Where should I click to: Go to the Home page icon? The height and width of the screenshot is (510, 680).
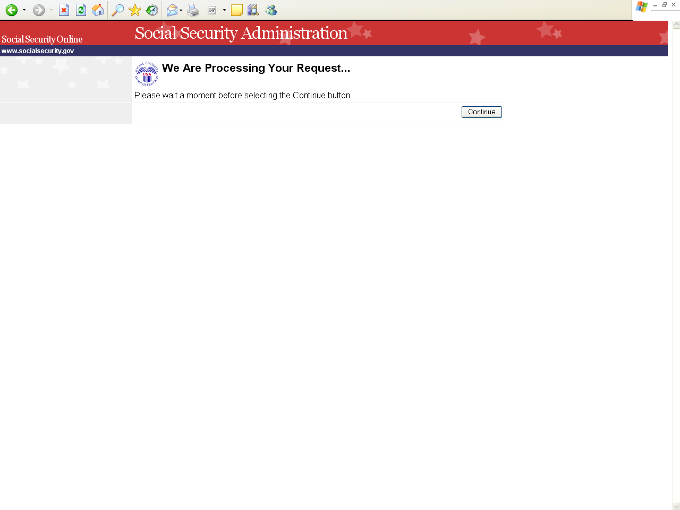(x=98, y=10)
